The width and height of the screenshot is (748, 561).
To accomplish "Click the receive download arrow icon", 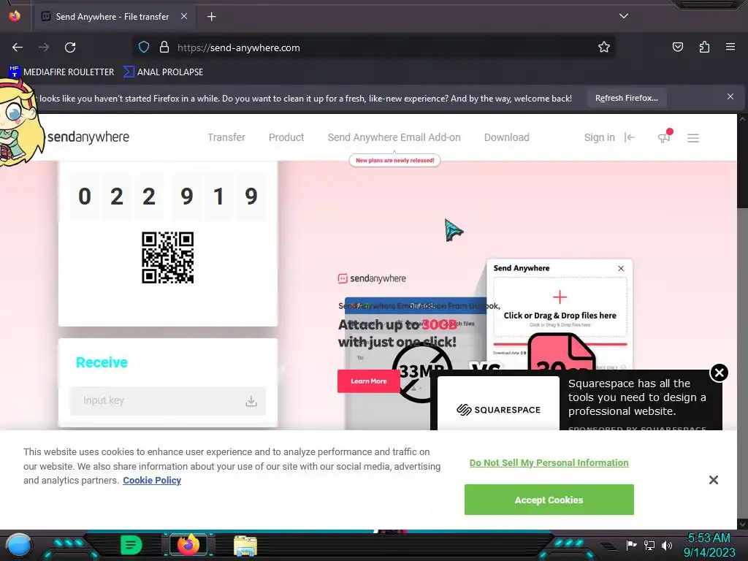I will pos(251,401).
